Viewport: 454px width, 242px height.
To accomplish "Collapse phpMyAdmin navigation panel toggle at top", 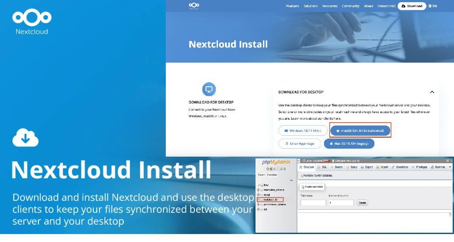I will pyautogui.click(x=298, y=161).
